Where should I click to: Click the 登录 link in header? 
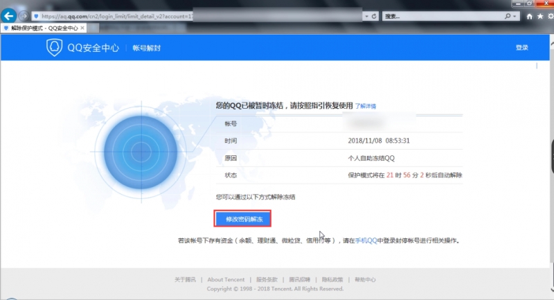pos(522,47)
